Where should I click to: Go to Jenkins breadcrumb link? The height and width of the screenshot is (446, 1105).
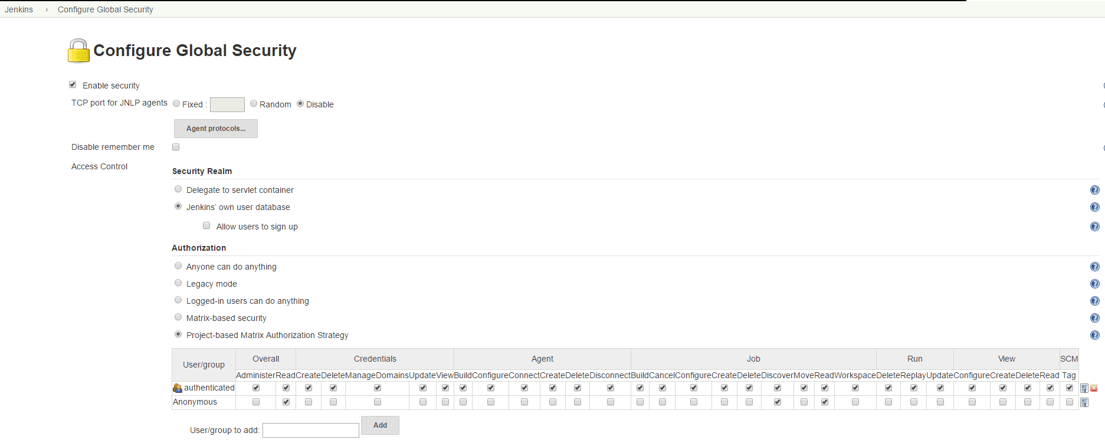[x=19, y=9]
